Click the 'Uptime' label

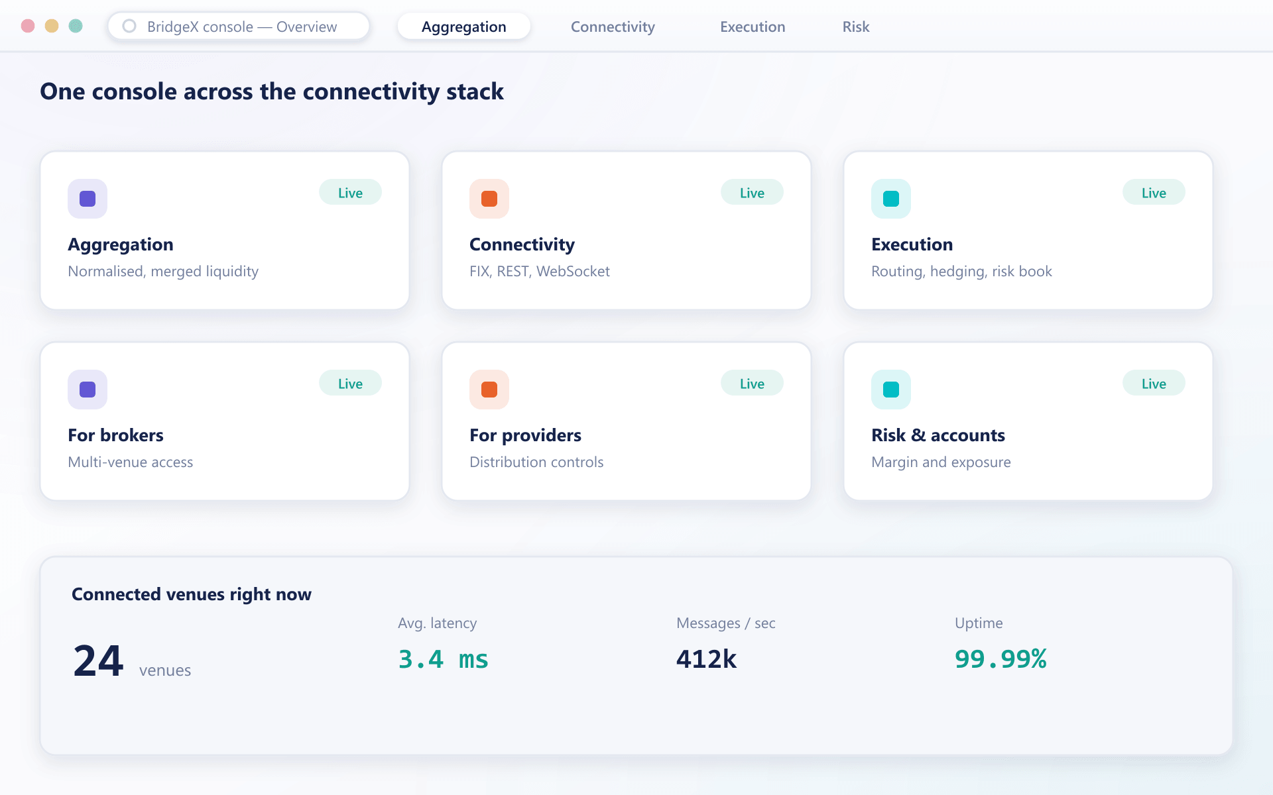tap(979, 623)
